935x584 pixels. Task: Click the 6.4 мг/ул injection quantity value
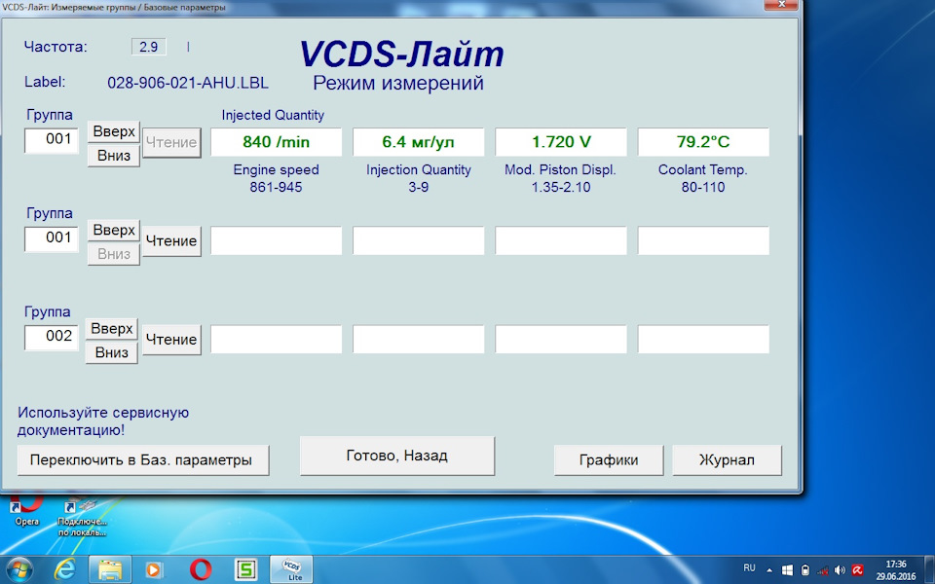click(x=418, y=142)
